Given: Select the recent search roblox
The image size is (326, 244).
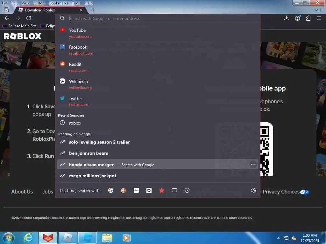Looking at the screenshot, I should tap(157, 123).
